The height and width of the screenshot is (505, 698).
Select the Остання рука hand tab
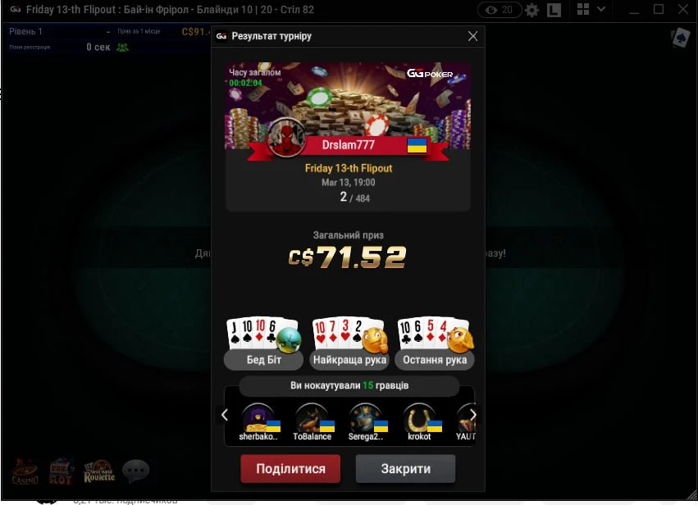(x=435, y=360)
